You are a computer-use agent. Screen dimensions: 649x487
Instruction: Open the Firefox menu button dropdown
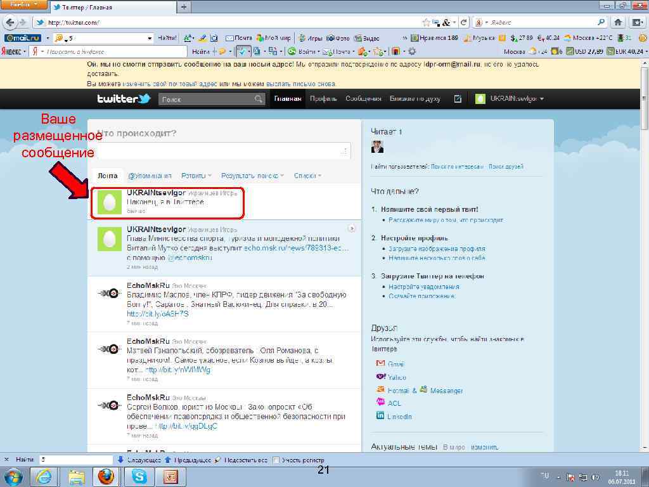pos(24,5)
